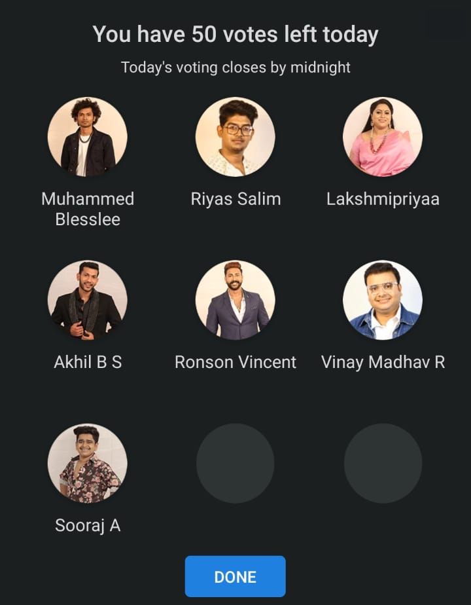Pick Ronson Vincent's profile photo

(x=235, y=300)
